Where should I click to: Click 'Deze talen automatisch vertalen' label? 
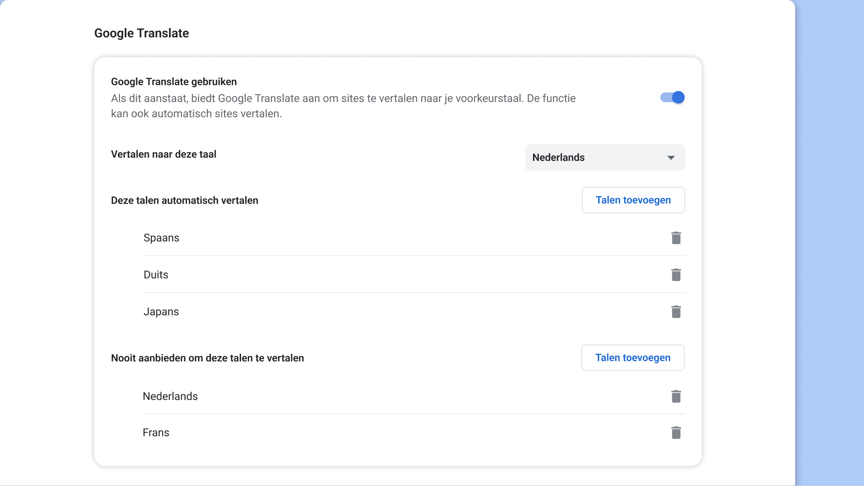[x=185, y=200]
